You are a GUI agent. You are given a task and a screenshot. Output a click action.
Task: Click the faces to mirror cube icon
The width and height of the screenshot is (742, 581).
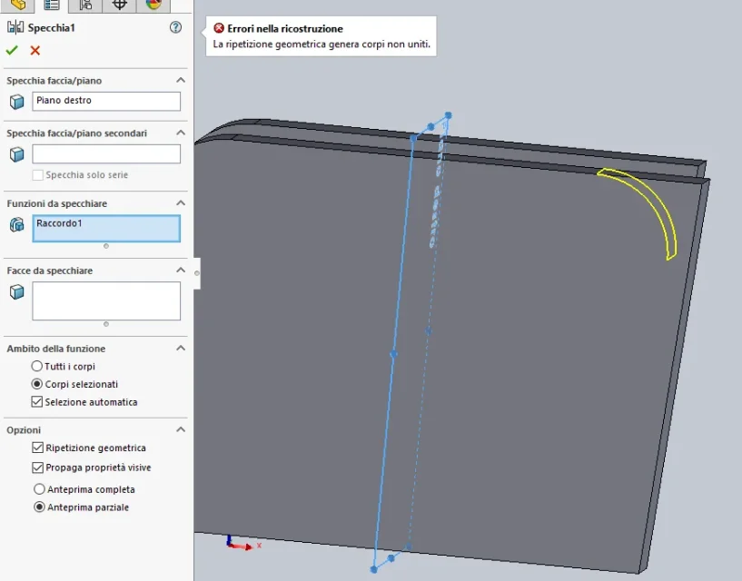(x=16, y=292)
